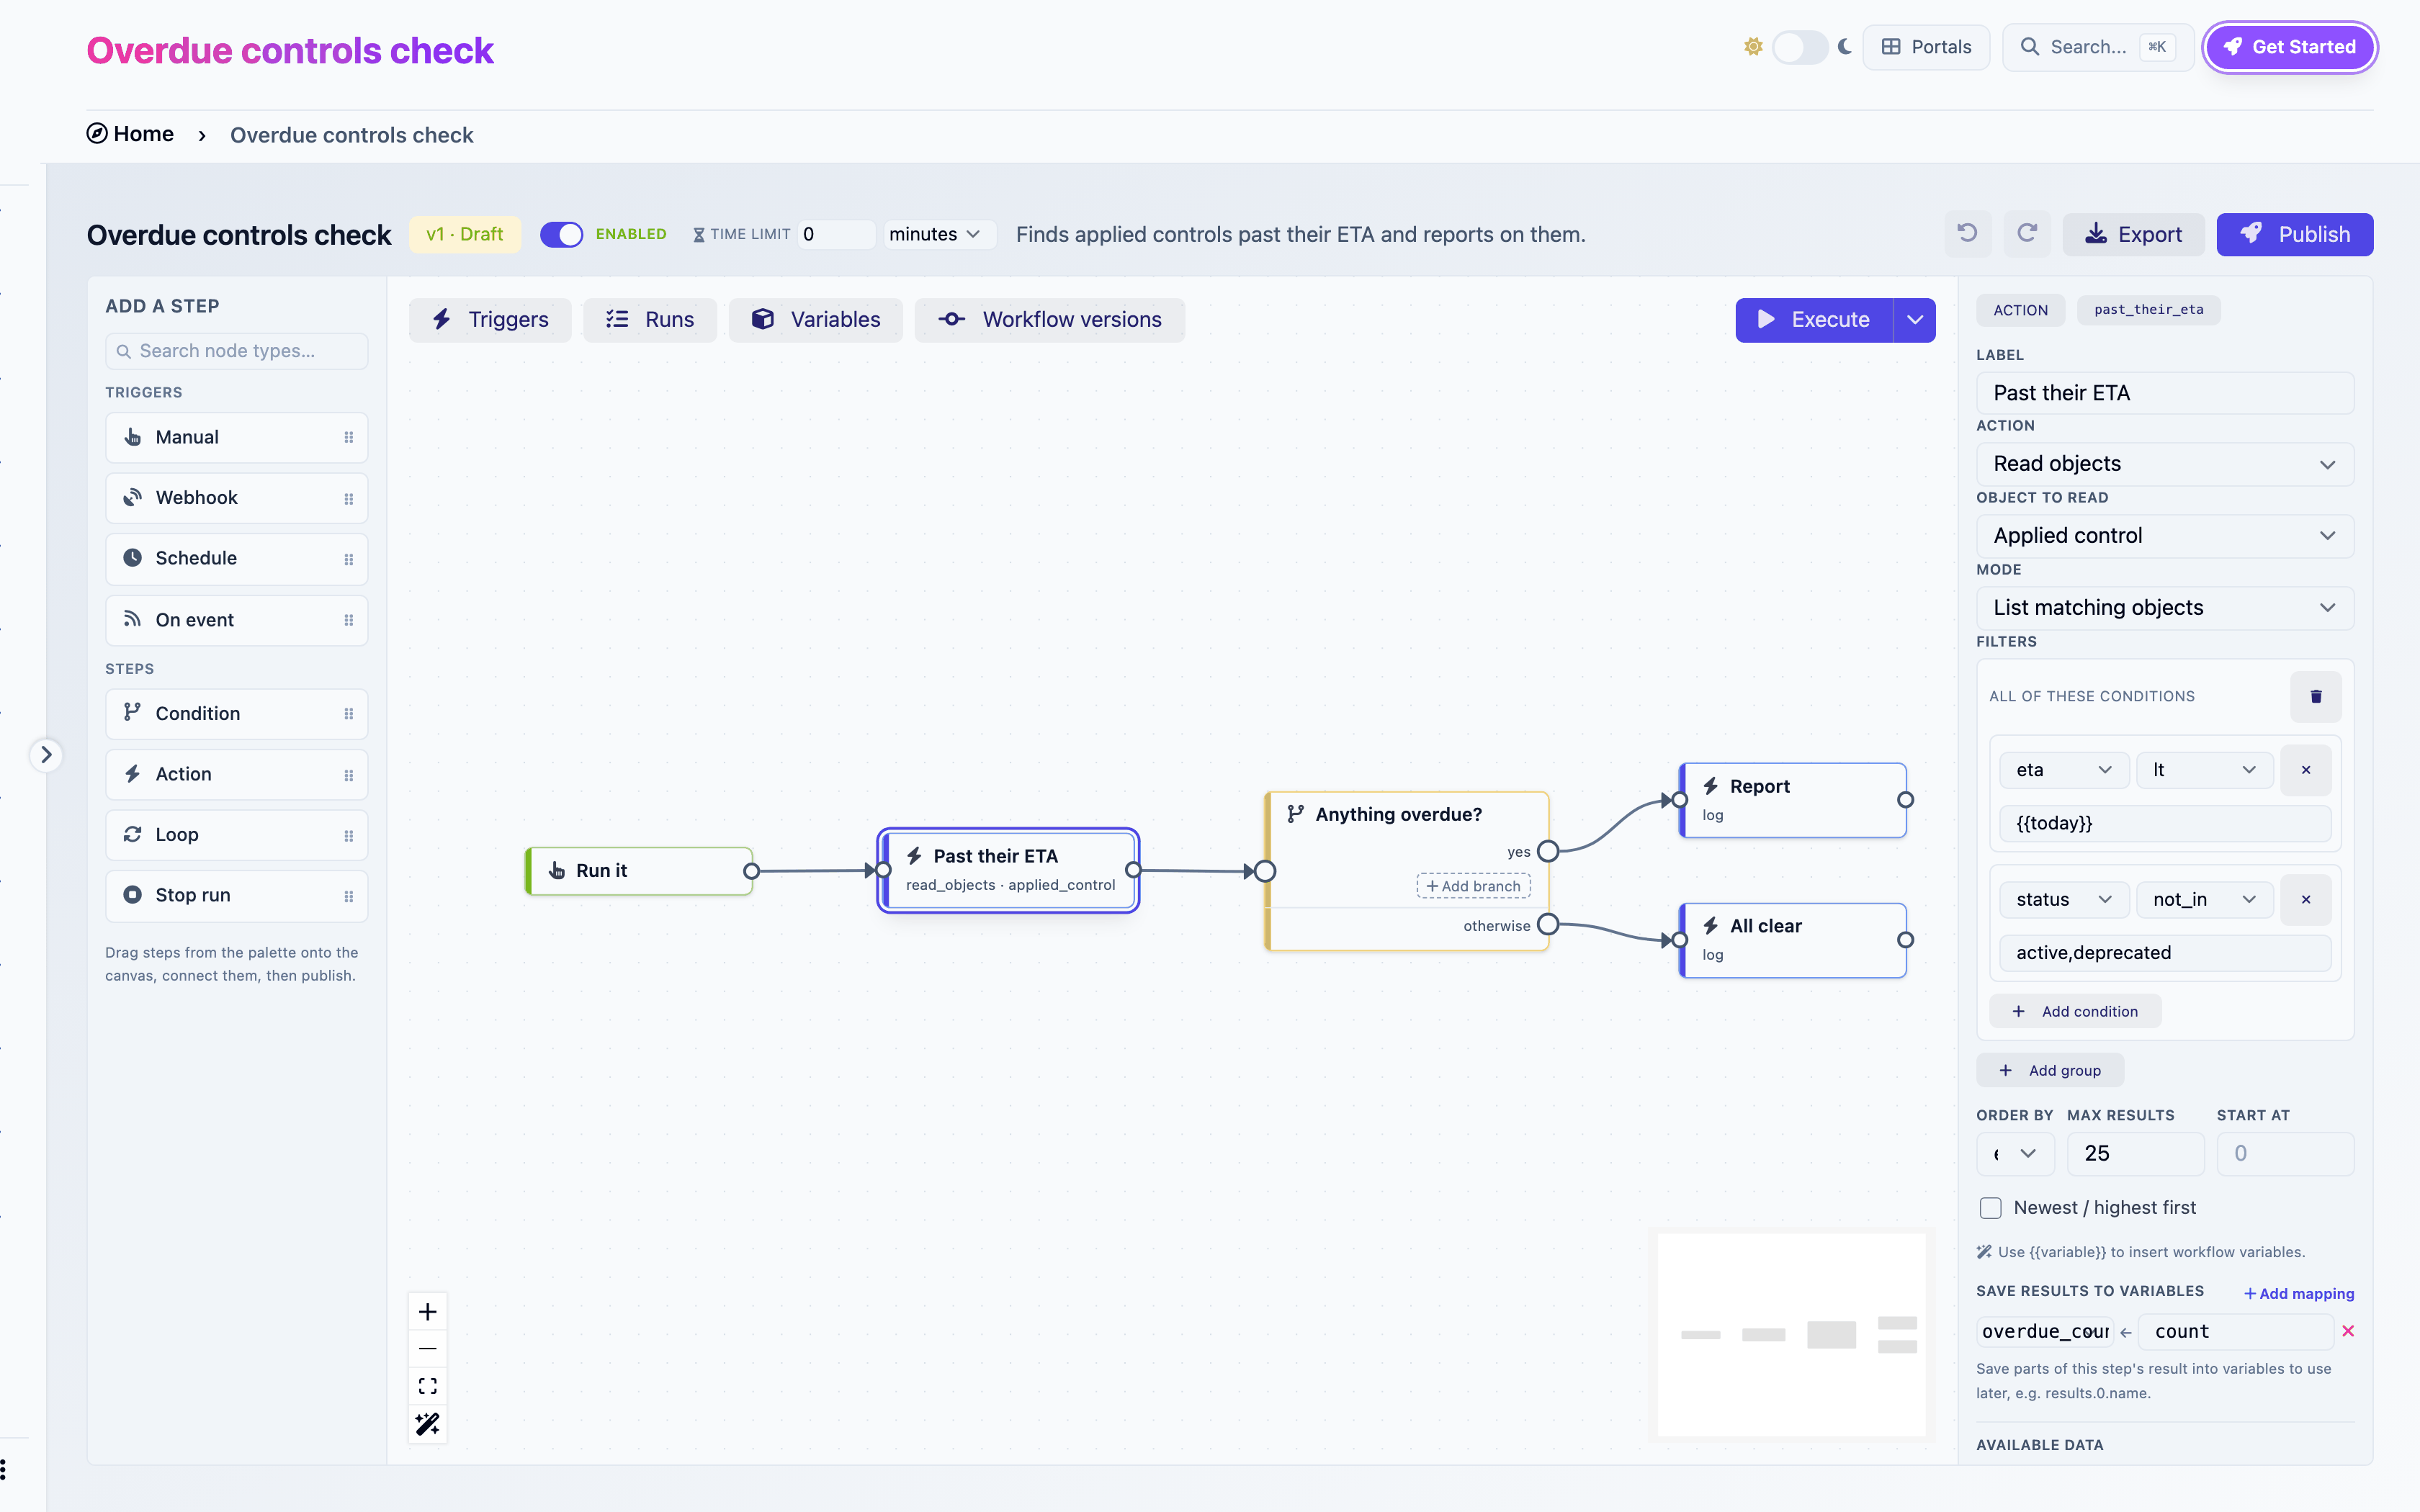2420x1512 pixels.
Task: Click the Home compass icon
Action: tap(97, 134)
